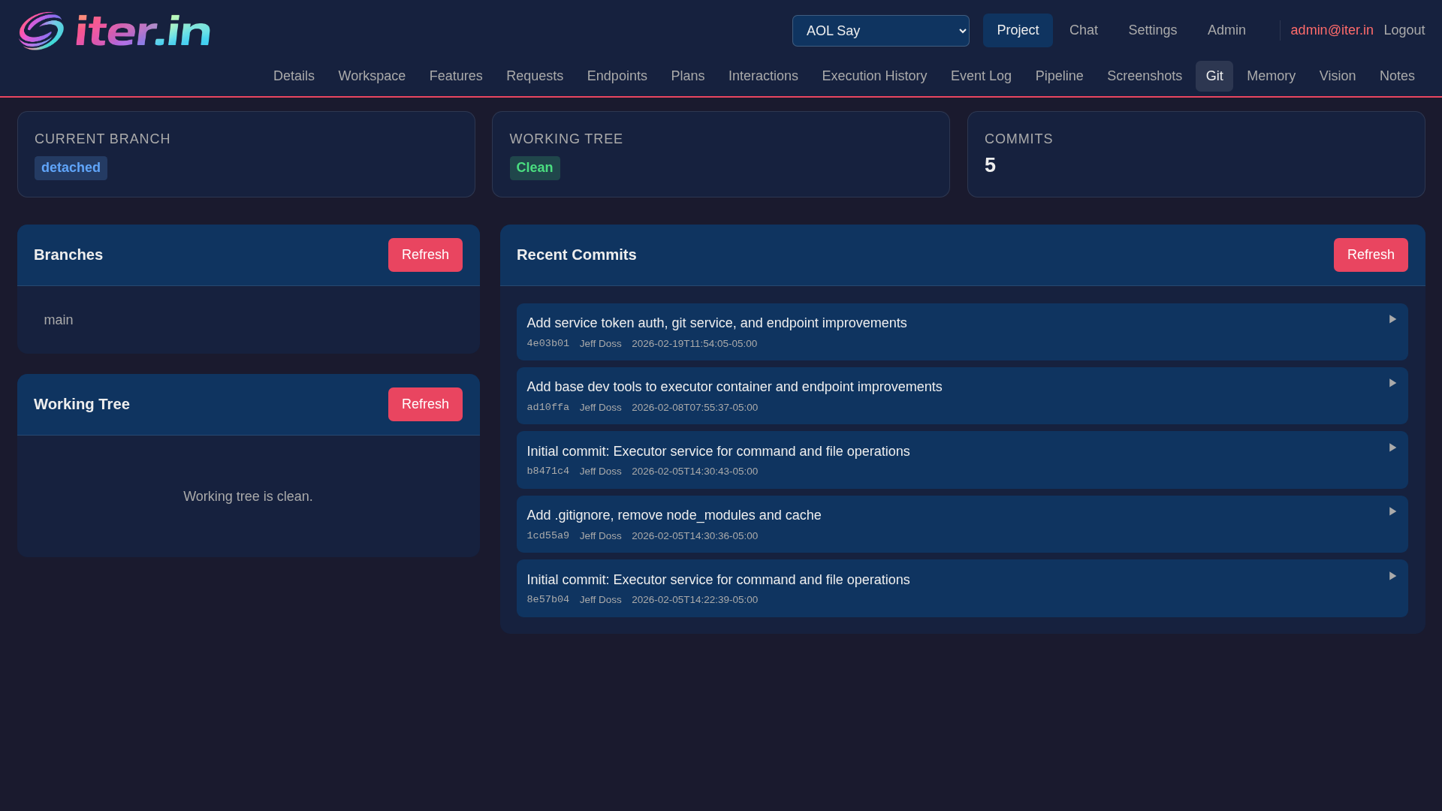Screen dimensions: 1442x811
Task: Click the iter.in logo
Action: pyautogui.click(x=114, y=30)
